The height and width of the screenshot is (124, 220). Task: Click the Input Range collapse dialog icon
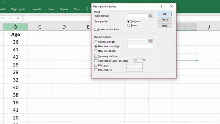[x=151, y=16]
